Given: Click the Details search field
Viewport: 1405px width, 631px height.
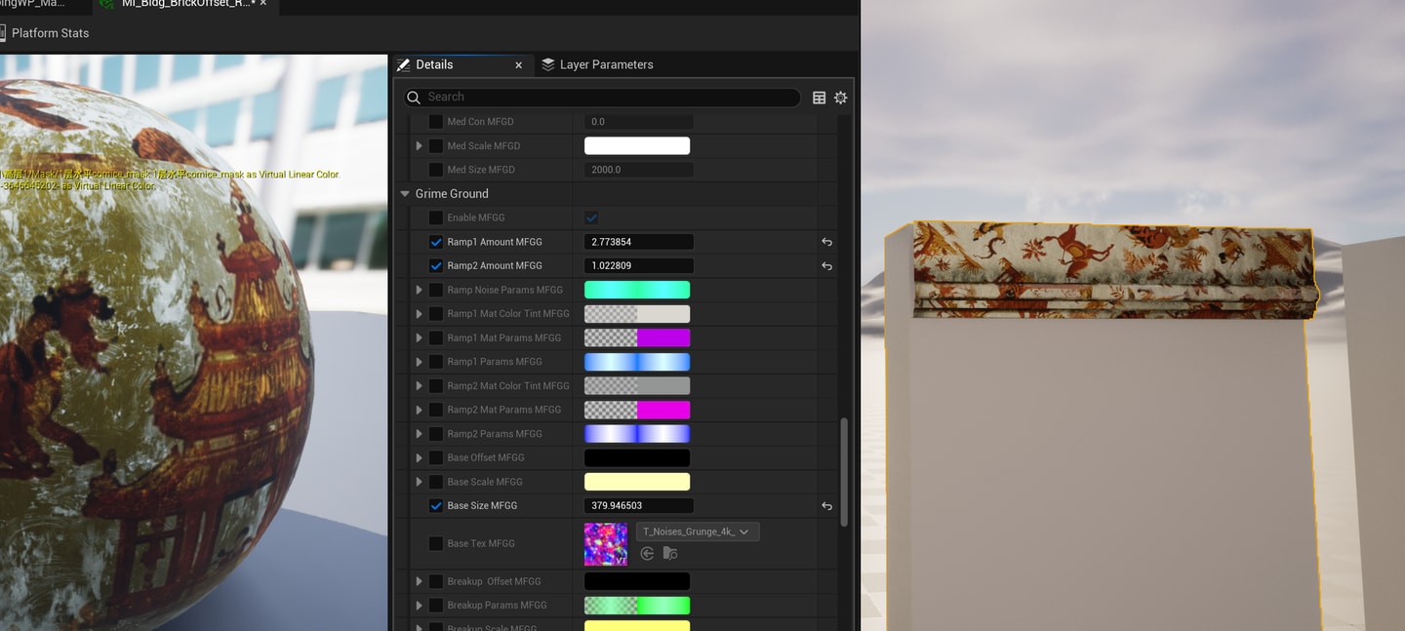Looking at the screenshot, I should [602, 98].
